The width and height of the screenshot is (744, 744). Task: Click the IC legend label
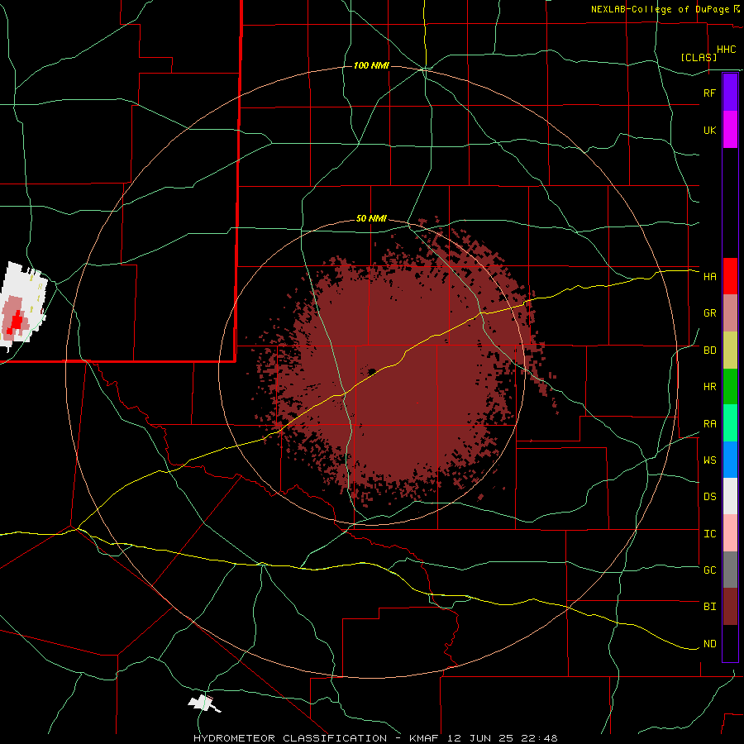click(x=709, y=533)
